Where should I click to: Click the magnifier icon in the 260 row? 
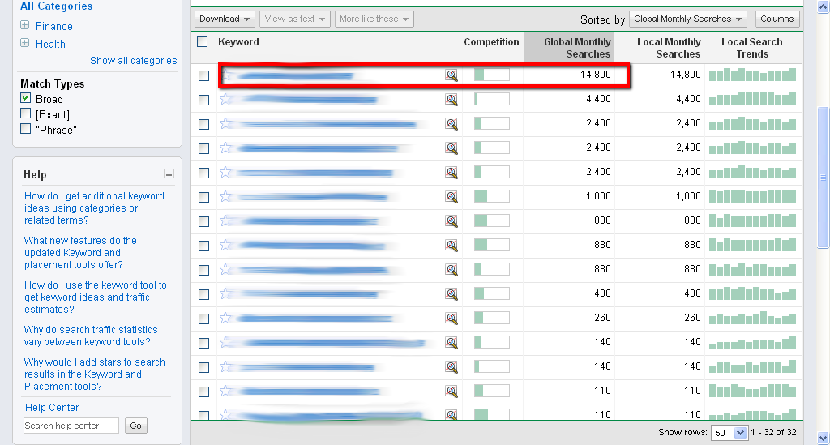451,319
